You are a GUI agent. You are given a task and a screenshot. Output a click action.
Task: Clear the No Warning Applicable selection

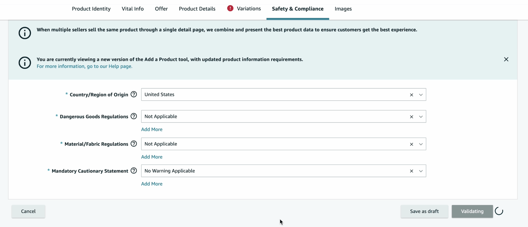[411, 171]
